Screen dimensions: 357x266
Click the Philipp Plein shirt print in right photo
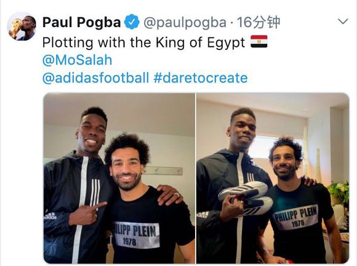[x=296, y=217]
